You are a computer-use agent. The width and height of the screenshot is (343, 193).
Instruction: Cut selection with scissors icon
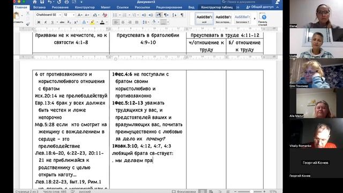[x=28, y=13]
